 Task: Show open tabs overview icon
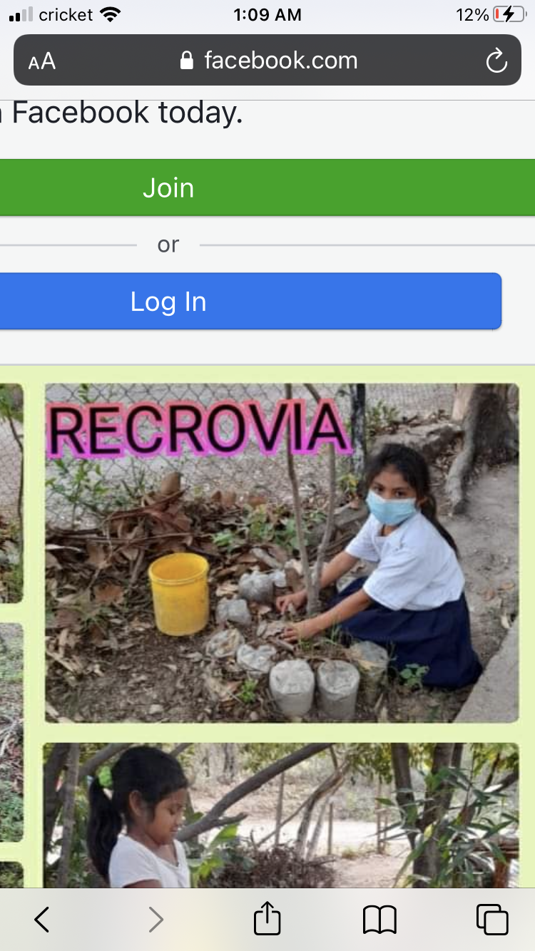492,919
